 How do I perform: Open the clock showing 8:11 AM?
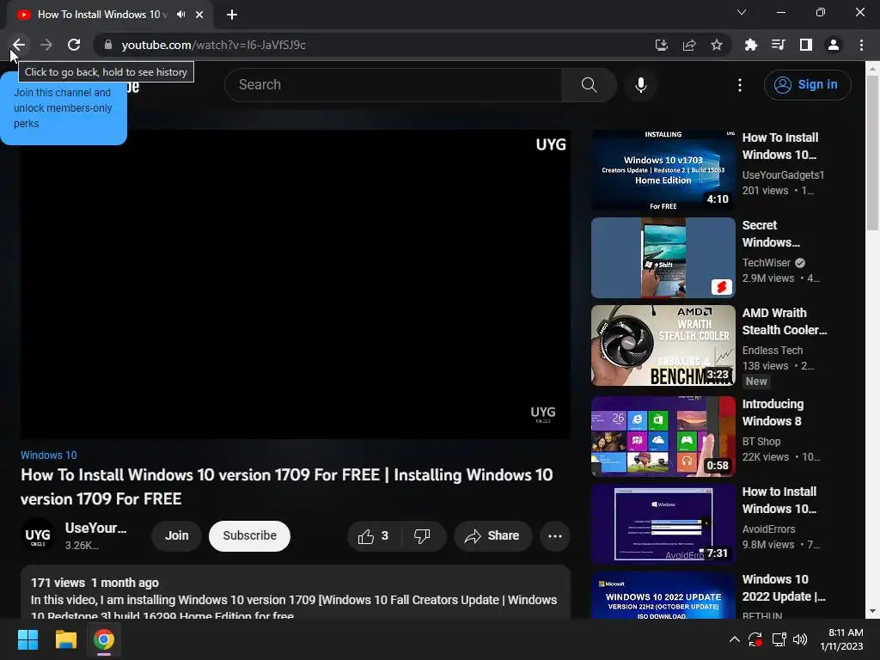[x=842, y=639]
